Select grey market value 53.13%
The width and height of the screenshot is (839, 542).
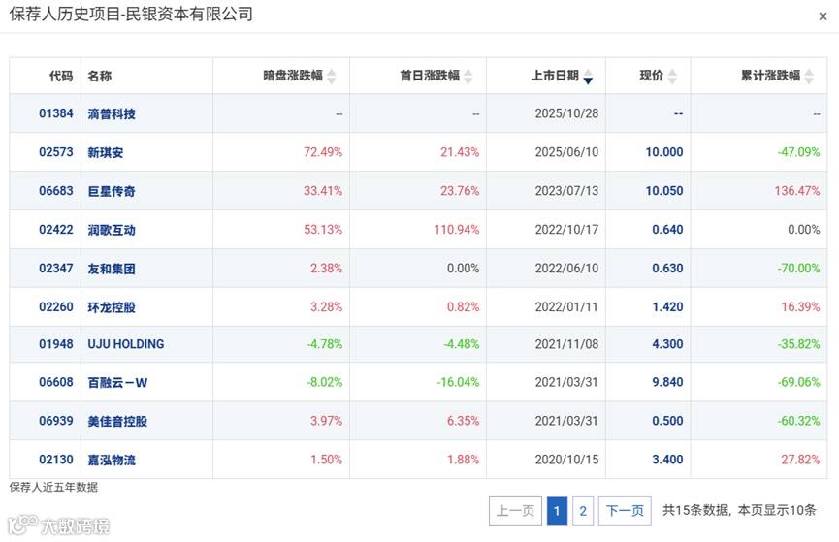pos(323,230)
